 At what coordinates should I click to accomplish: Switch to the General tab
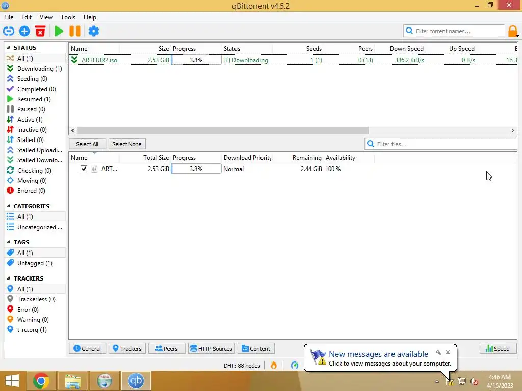(x=87, y=348)
